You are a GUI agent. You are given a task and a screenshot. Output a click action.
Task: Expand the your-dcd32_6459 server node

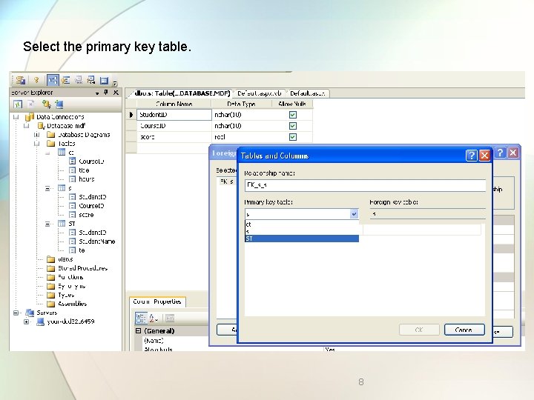tap(26, 321)
